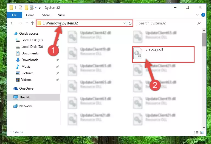This screenshot has width=211, height=144.
Task: Open the Share ribbon tab
Action: pyautogui.click(x=46, y=15)
